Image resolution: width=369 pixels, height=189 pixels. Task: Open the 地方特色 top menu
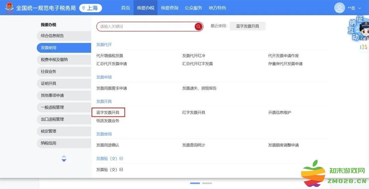pos(217,8)
